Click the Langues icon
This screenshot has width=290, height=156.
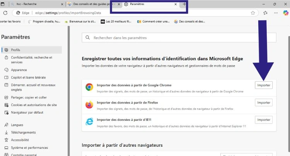click(6, 125)
